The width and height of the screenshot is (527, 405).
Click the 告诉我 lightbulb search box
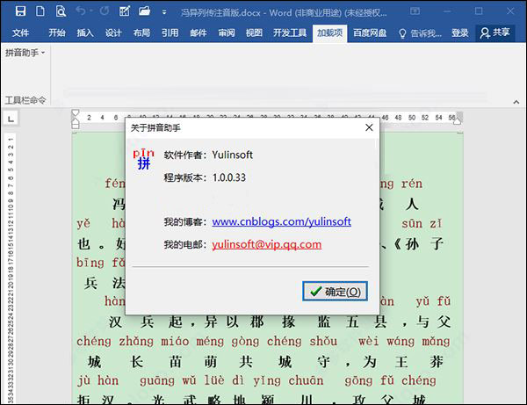click(420, 33)
